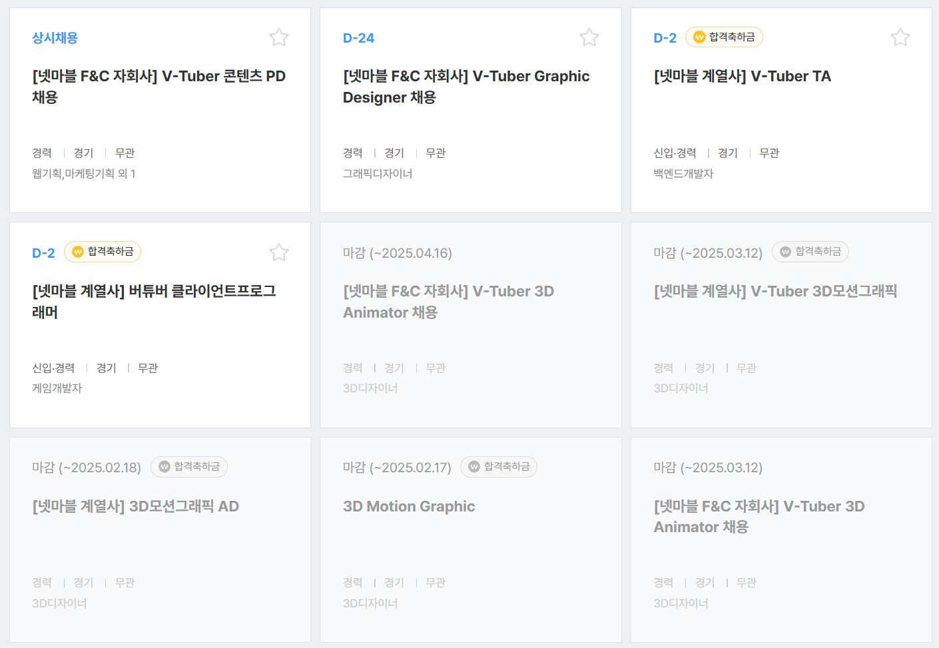Click the 상시채용 label

click(55, 38)
